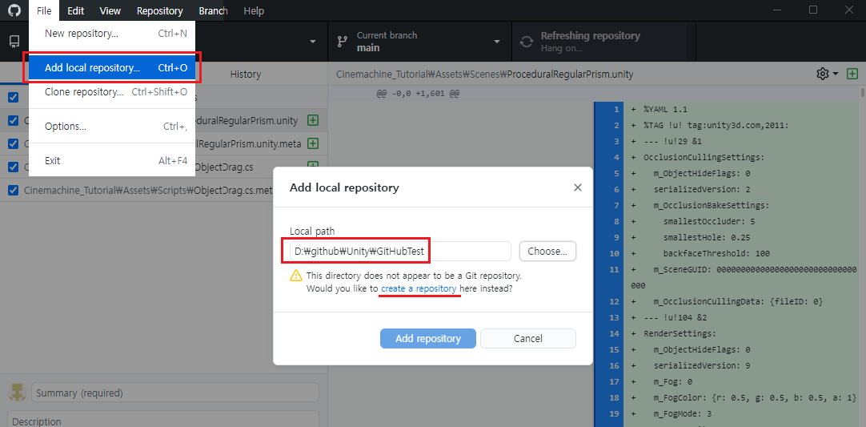Open the diff settings gear icon

(x=822, y=74)
